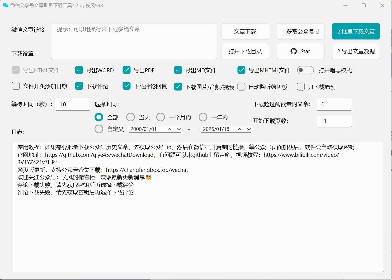Click 1.获取公众号id button
Viewport: 392px width, 280px height.
[300, 32]
